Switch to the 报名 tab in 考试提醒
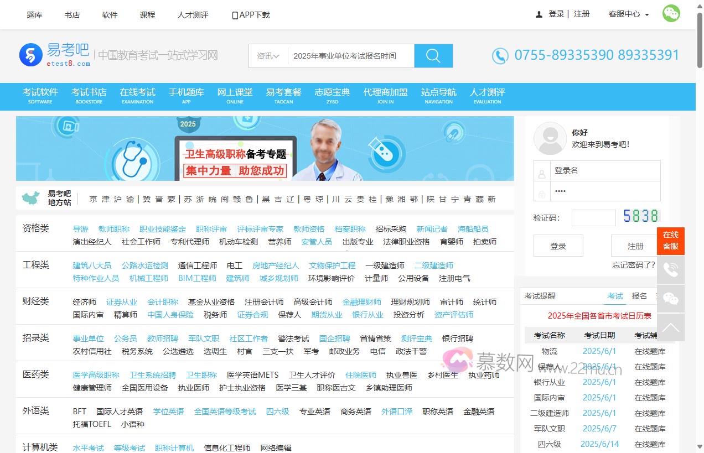Viewport: 704px width, 453px height. pyautogui.click(x=639, y=296)
